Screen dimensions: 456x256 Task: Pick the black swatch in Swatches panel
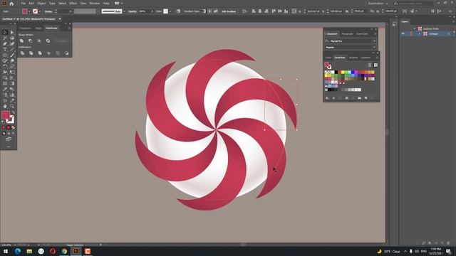336,72
